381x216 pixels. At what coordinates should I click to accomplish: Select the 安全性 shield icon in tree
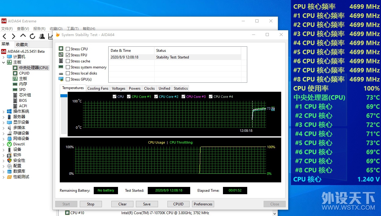(9, 160)
